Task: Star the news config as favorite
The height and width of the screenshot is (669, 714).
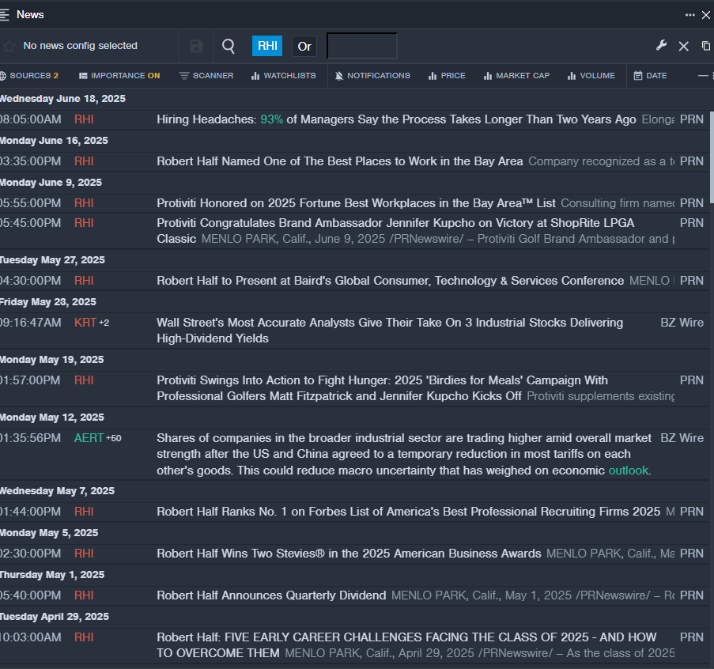Action: point(9,46)
